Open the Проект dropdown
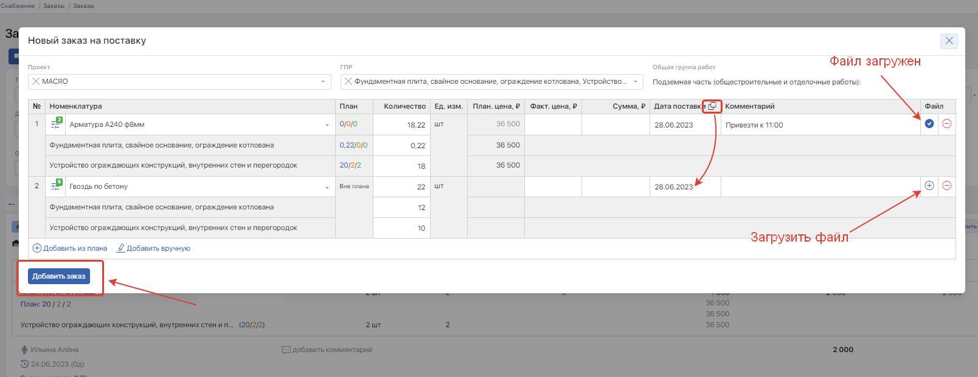This screenshot has height=377, width=978. coord(322,81)
